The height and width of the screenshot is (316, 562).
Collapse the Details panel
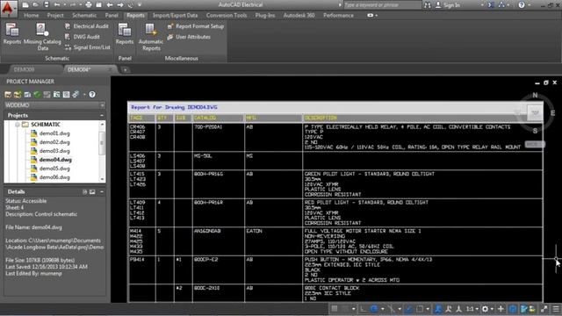[x=102, y=192]
